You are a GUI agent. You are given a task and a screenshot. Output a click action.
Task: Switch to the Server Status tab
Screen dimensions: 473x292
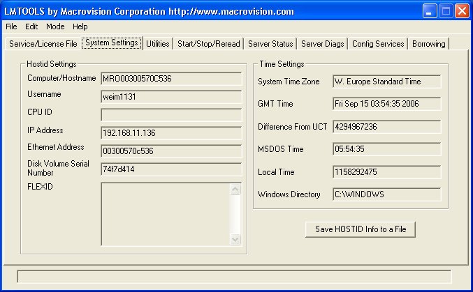coord(270,44)
